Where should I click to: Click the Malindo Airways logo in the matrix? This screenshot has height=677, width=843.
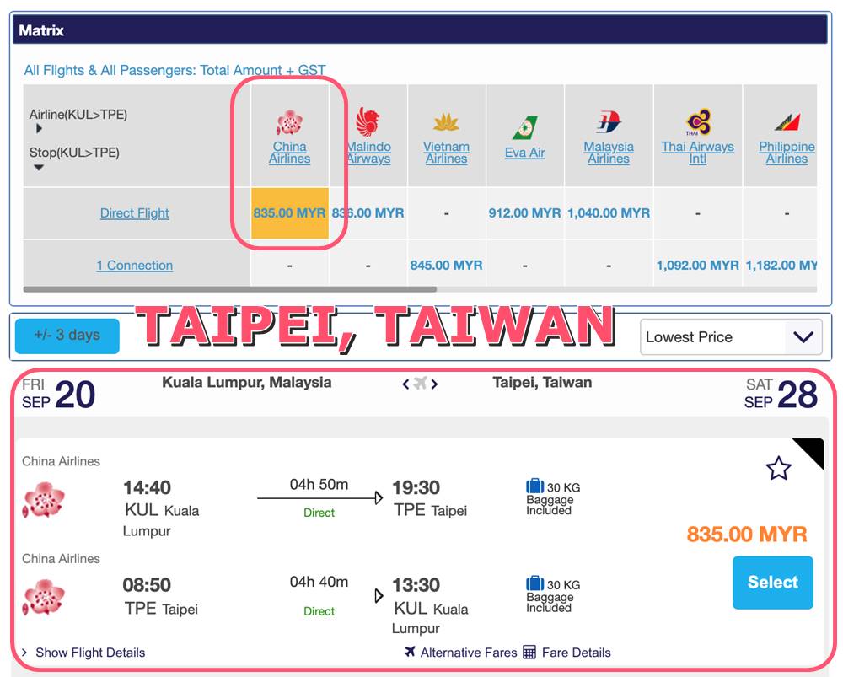pyautogui.click(x=368, y=121)
